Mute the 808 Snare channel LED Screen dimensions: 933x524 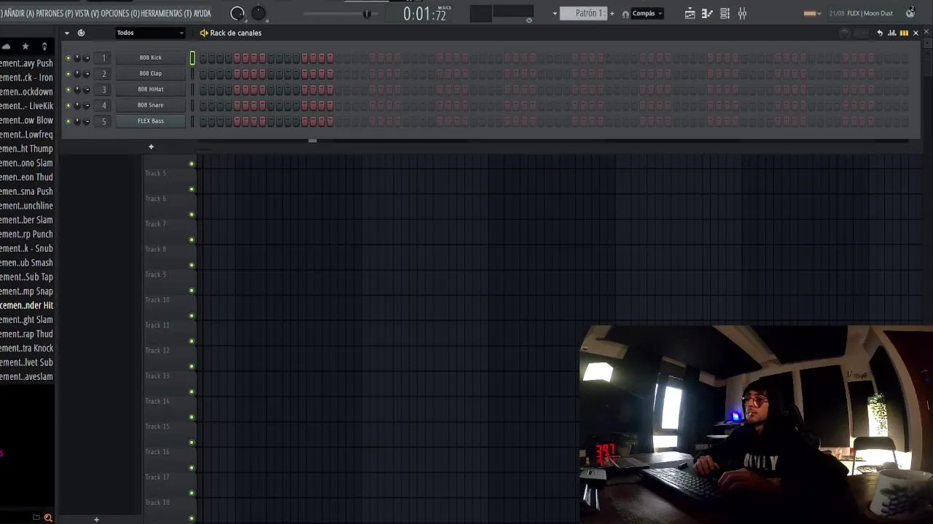68,105
